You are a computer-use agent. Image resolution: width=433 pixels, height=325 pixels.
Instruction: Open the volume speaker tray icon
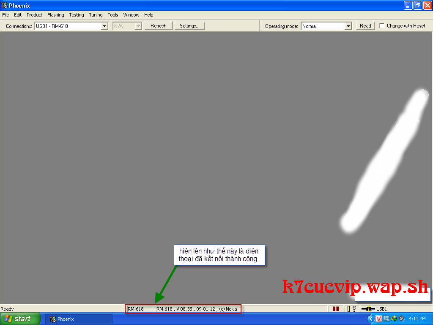click(401, 319)
